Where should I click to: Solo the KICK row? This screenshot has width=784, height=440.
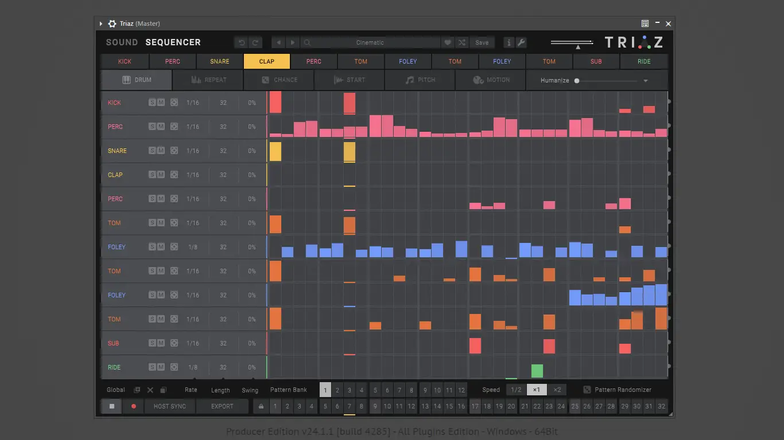(152, 103)
